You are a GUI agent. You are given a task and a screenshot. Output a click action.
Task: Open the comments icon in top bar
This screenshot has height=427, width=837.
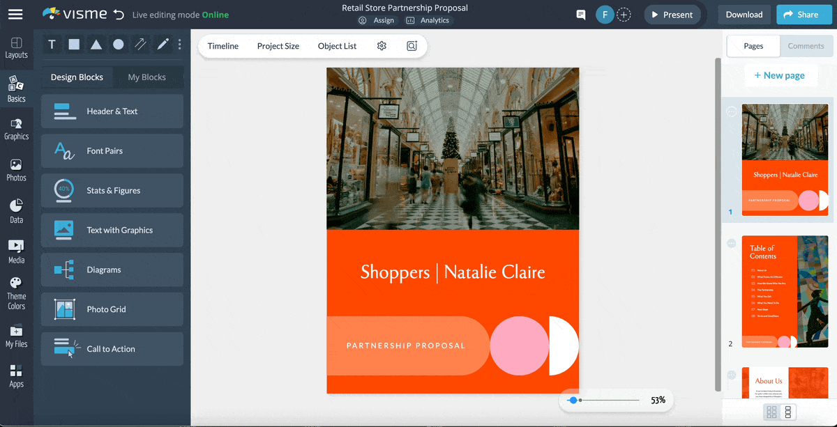[x=580, y=14]
